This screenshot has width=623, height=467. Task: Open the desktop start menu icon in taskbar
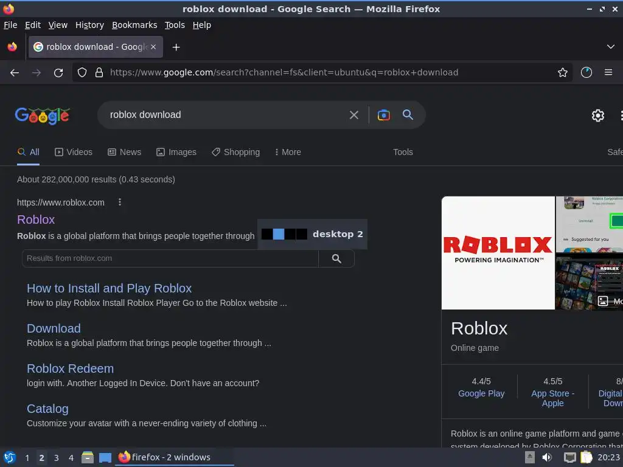tap(10, 457)
